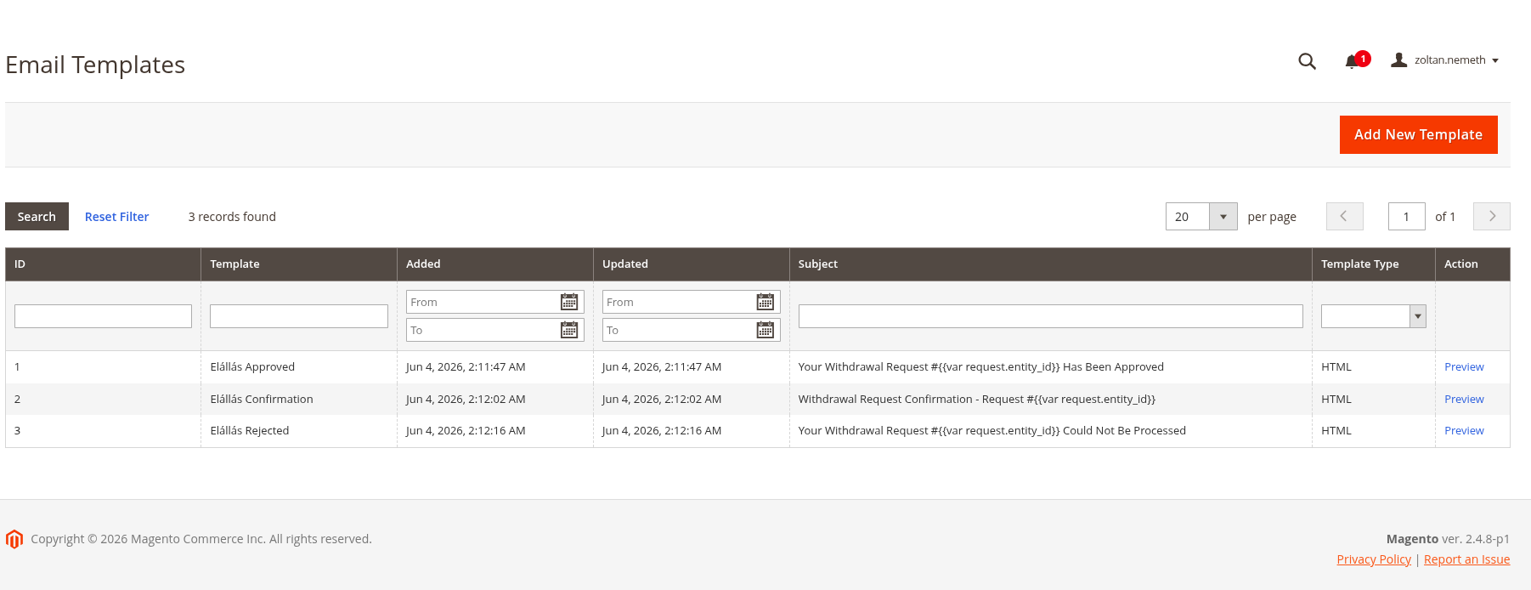Screen dimensions: 1531x590
Task: Click the Magento logo in footer
Action: click(x=14, y=539)
